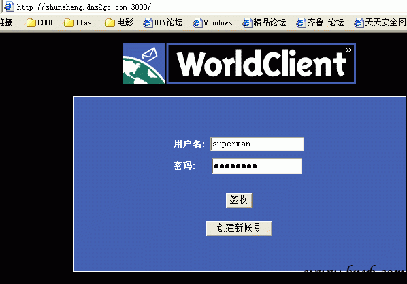Click the 用户名 label text
The image size is (407, 284).
[x=189, y=144]
